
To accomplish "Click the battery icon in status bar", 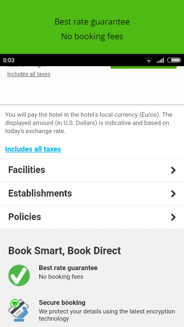I will pyautogui.click(x=174, y=60).
